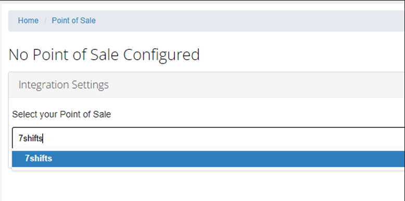This screenshot has width=405, height=201.
Task: Click the word Configured in page heading
Action: [161, 55]
